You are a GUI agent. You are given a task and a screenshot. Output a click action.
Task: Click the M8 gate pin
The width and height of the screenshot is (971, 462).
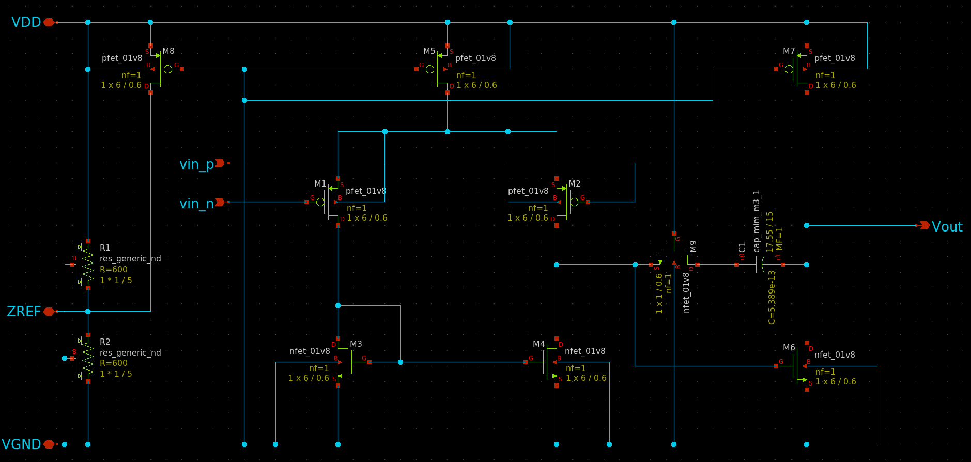pos(182,69)
